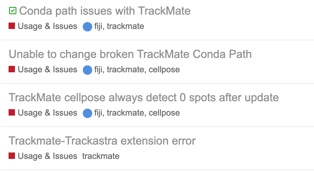Select cellpose tag under 0 spots after update topic
The height and width of the screenshot is (172, 314).
(164, 113)
